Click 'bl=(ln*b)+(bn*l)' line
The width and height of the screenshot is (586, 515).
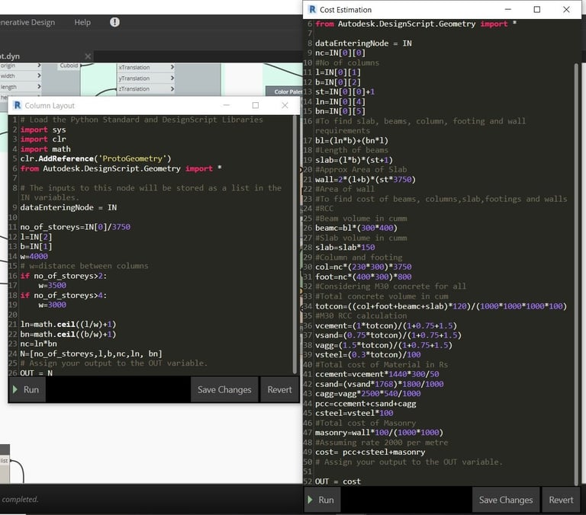click(352, 141)
